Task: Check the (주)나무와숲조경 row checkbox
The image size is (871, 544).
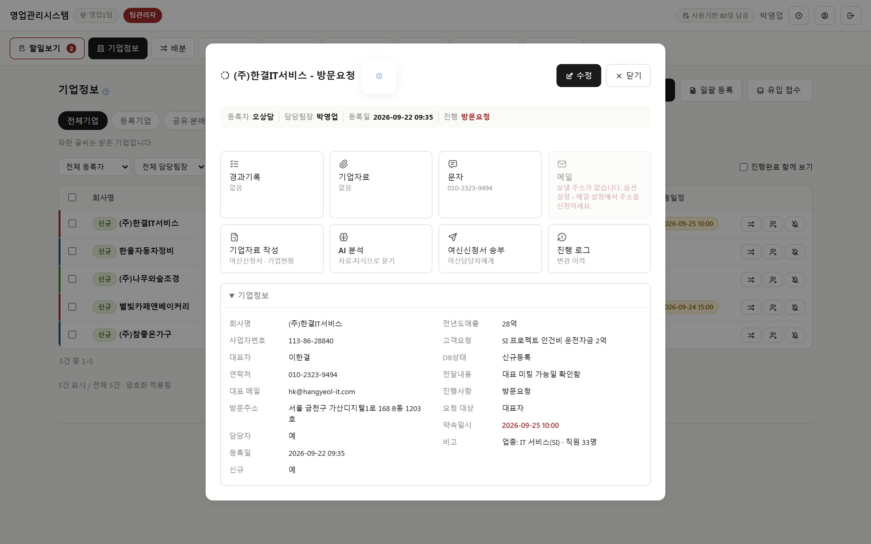Action: (72, 279)
